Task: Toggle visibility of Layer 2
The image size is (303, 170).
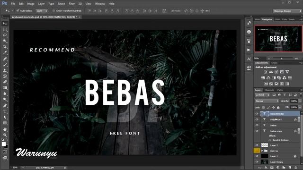Action: (x=257, y=145)
